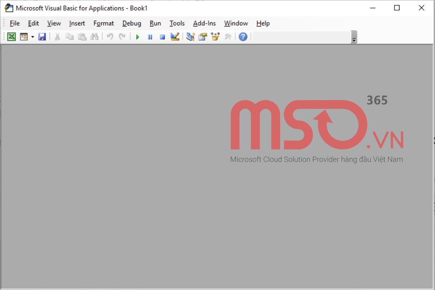Viewport: 435px width, 290px height.
Task: Open the File menu
Action: tap(14, 23)
